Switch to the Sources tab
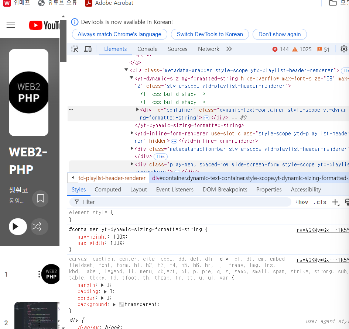Image resolution: width=349 pixels, height=329 pixels. coord(177,49)
